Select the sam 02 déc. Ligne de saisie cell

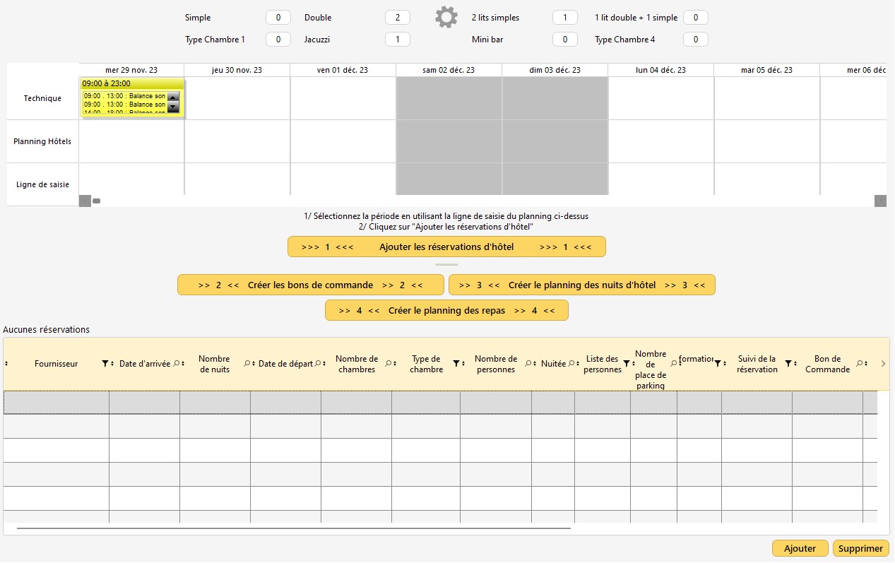point(449,179)
